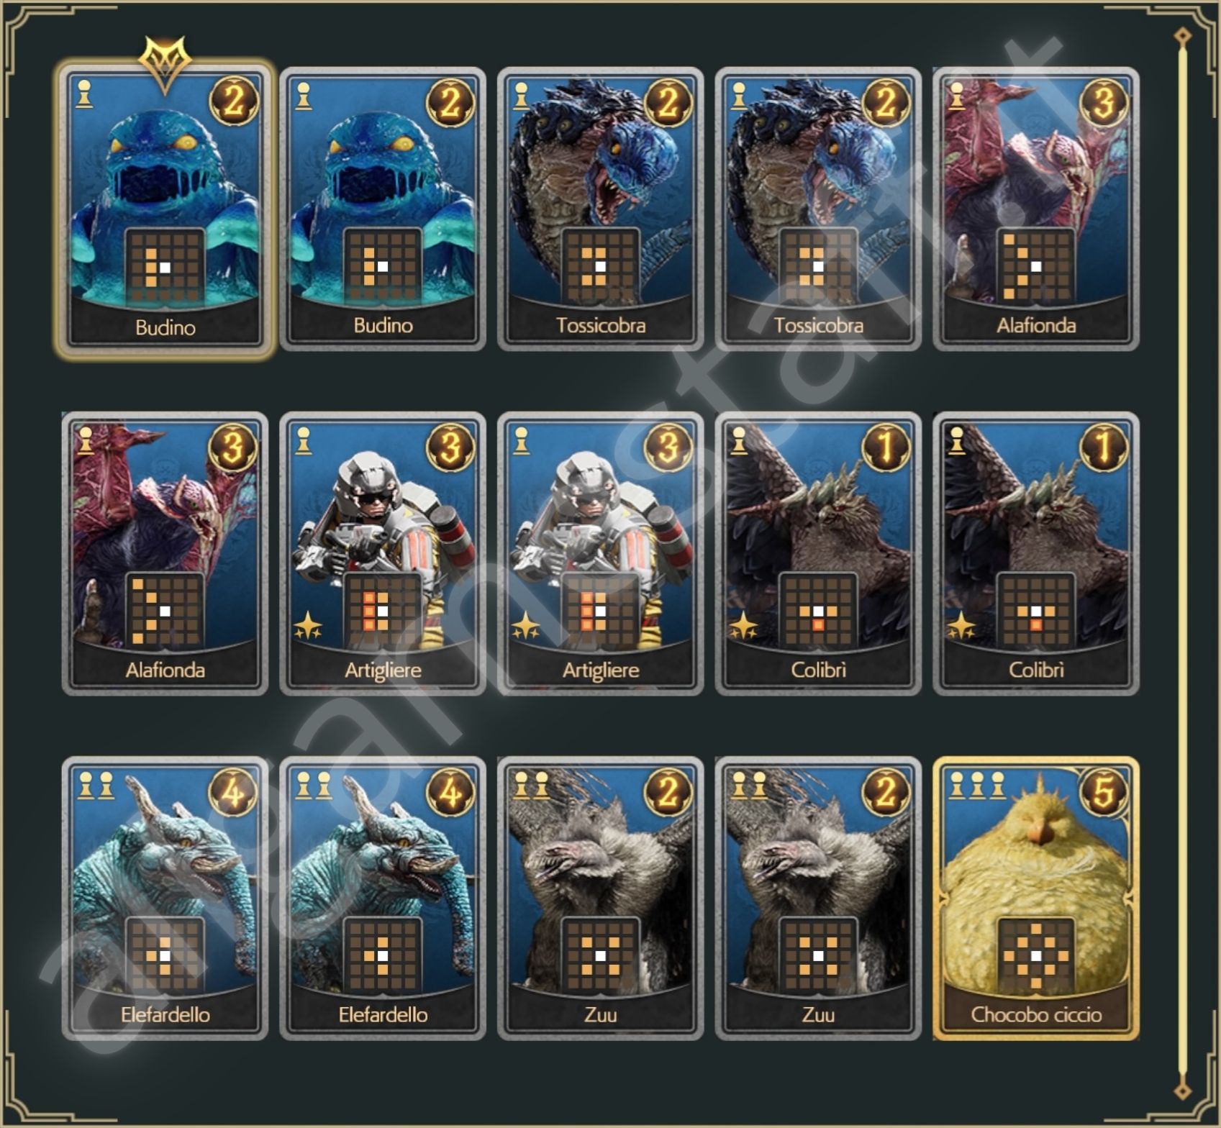Viewport: 1221px width, 1128px height.
Task: Click the double pawn icon on first Zuu
Action: pyautogui.click(x=532, y=786)
